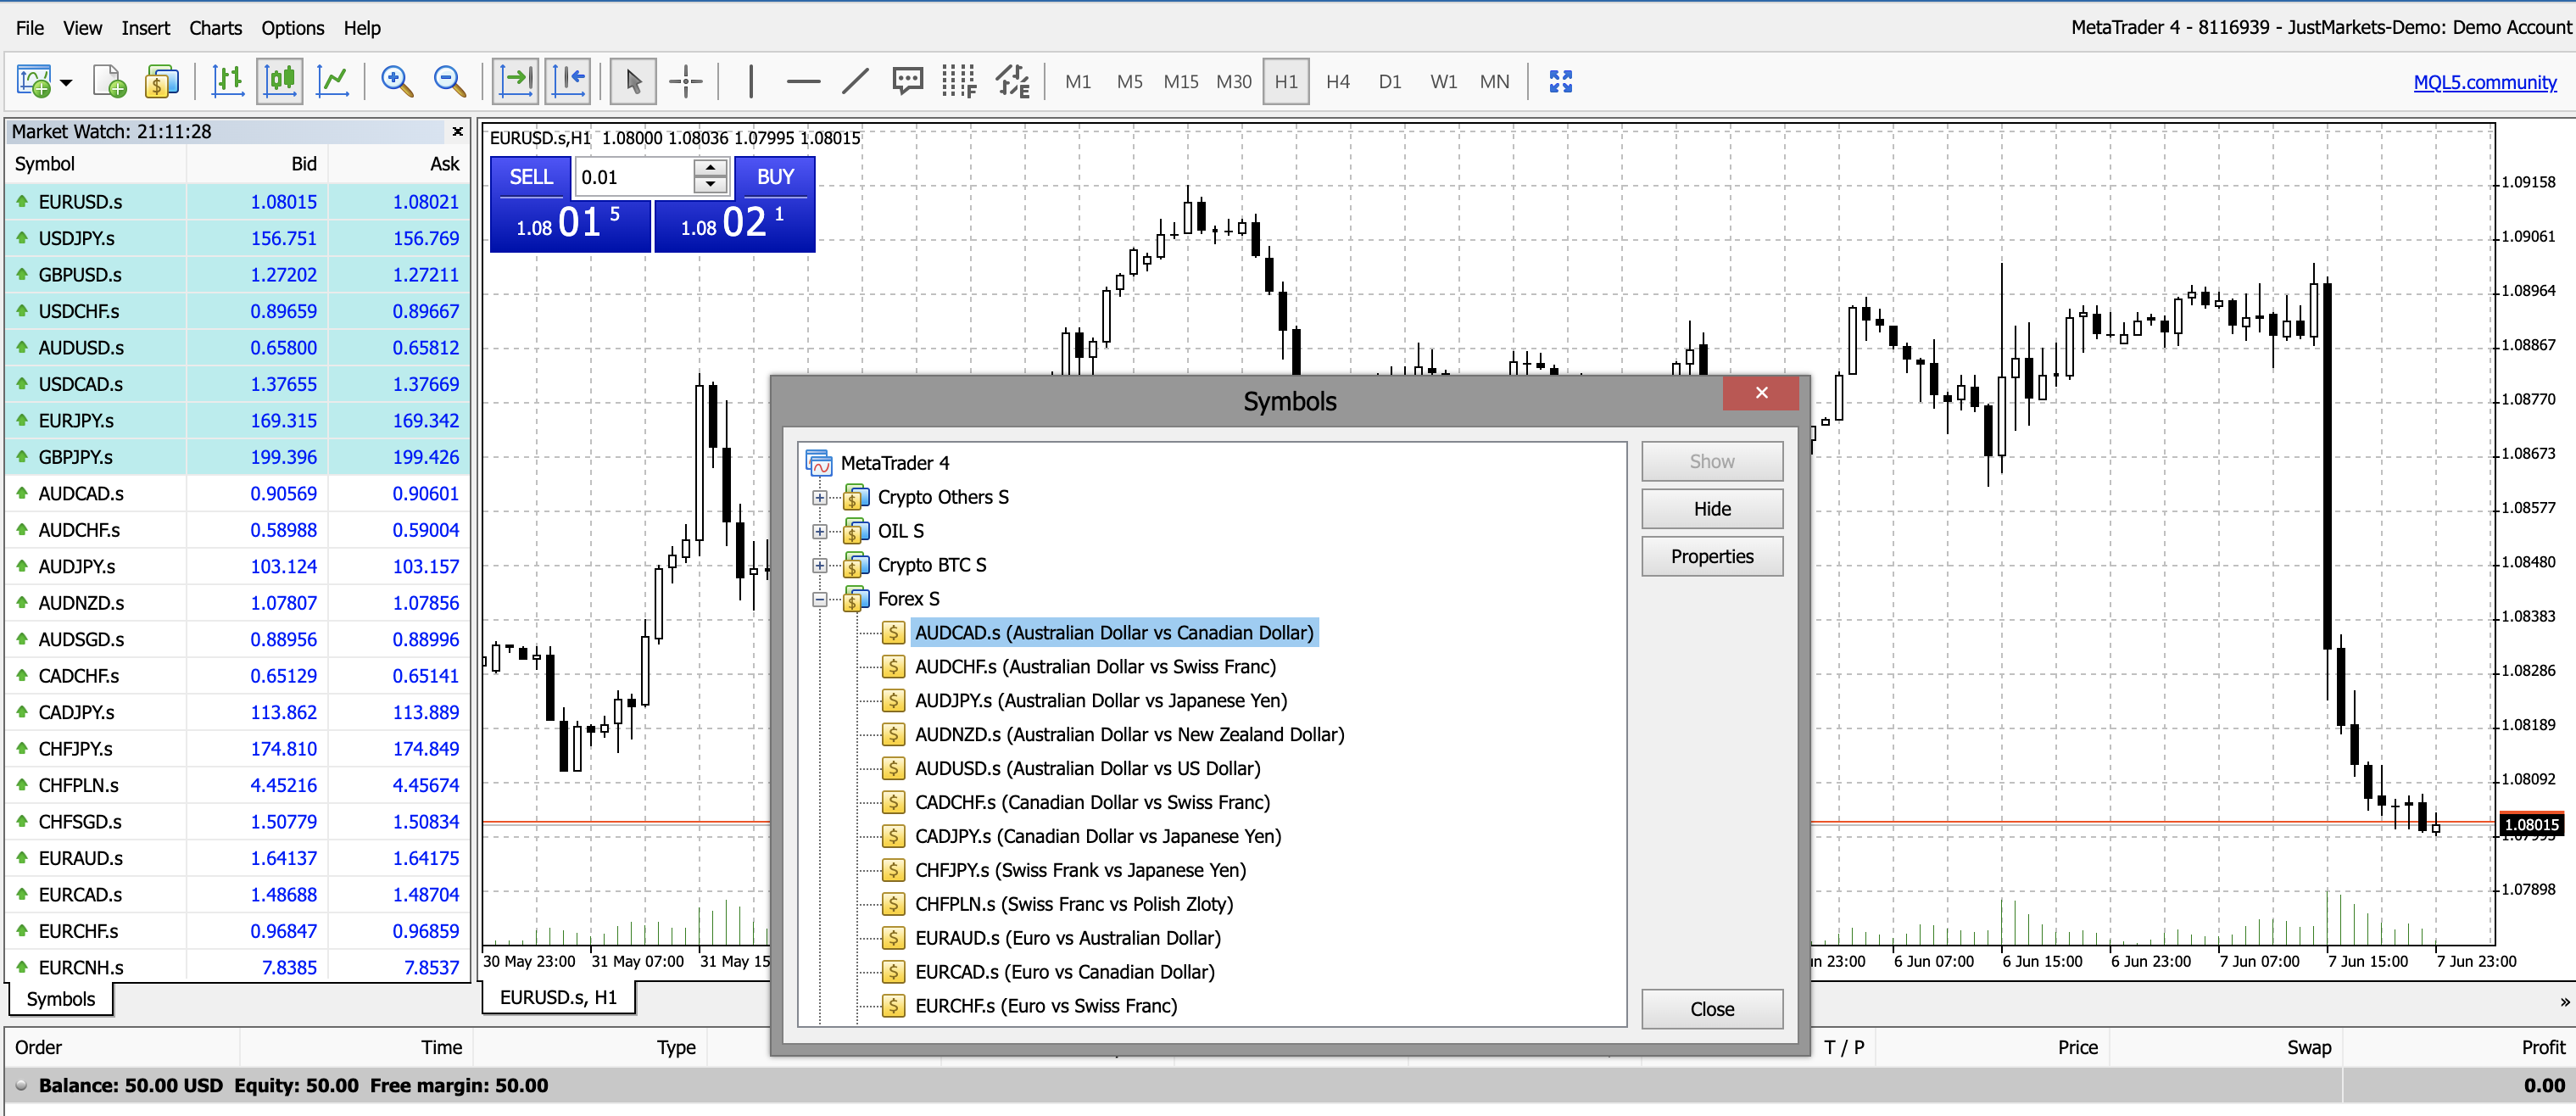This screenshot has width=2576, height=1116.
Task: Click the Profiles document icon
Action: pos(109,82)
